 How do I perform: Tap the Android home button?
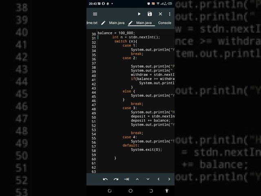(130, 191)
